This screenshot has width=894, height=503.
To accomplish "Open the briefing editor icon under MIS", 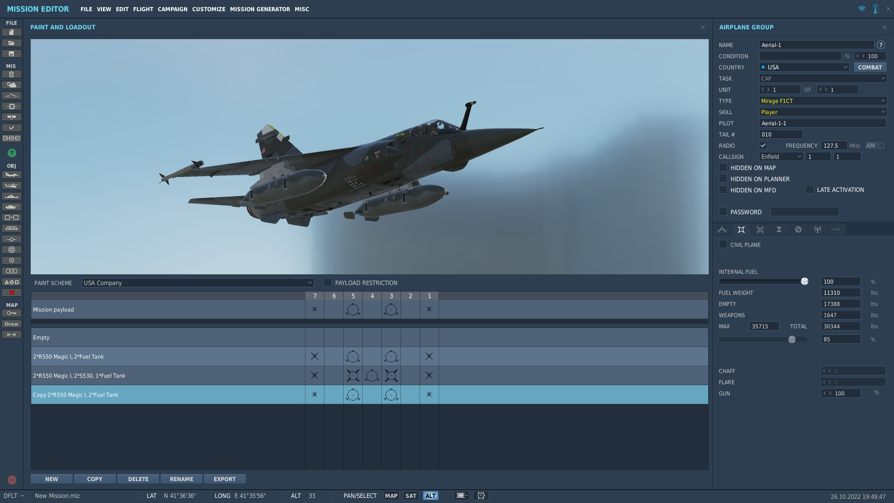I will (12, 74).
